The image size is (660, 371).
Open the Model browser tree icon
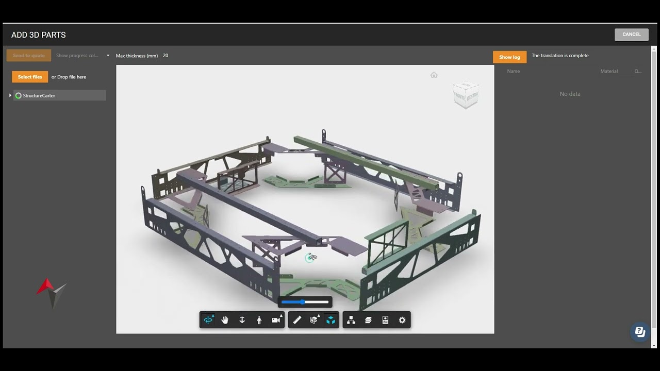coord(351,320)
